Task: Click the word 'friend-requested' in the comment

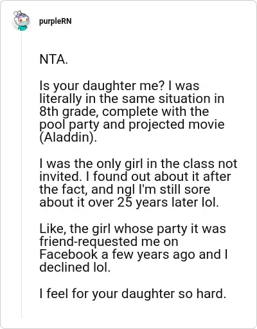Action: (89, 241)
